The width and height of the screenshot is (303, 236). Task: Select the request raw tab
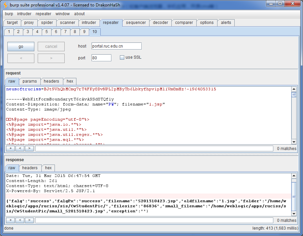pos(12,82)
